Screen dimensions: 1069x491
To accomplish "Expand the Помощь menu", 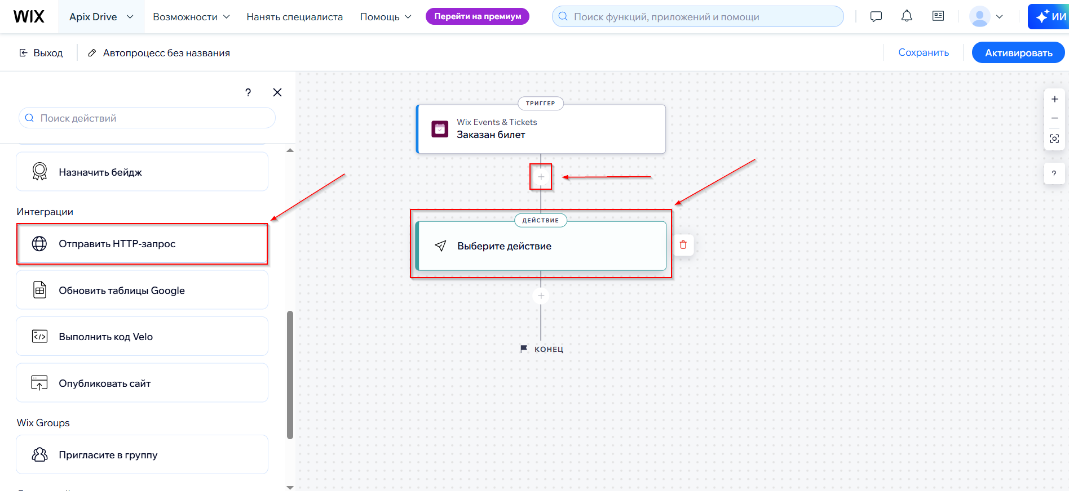I will pos(386,17).
